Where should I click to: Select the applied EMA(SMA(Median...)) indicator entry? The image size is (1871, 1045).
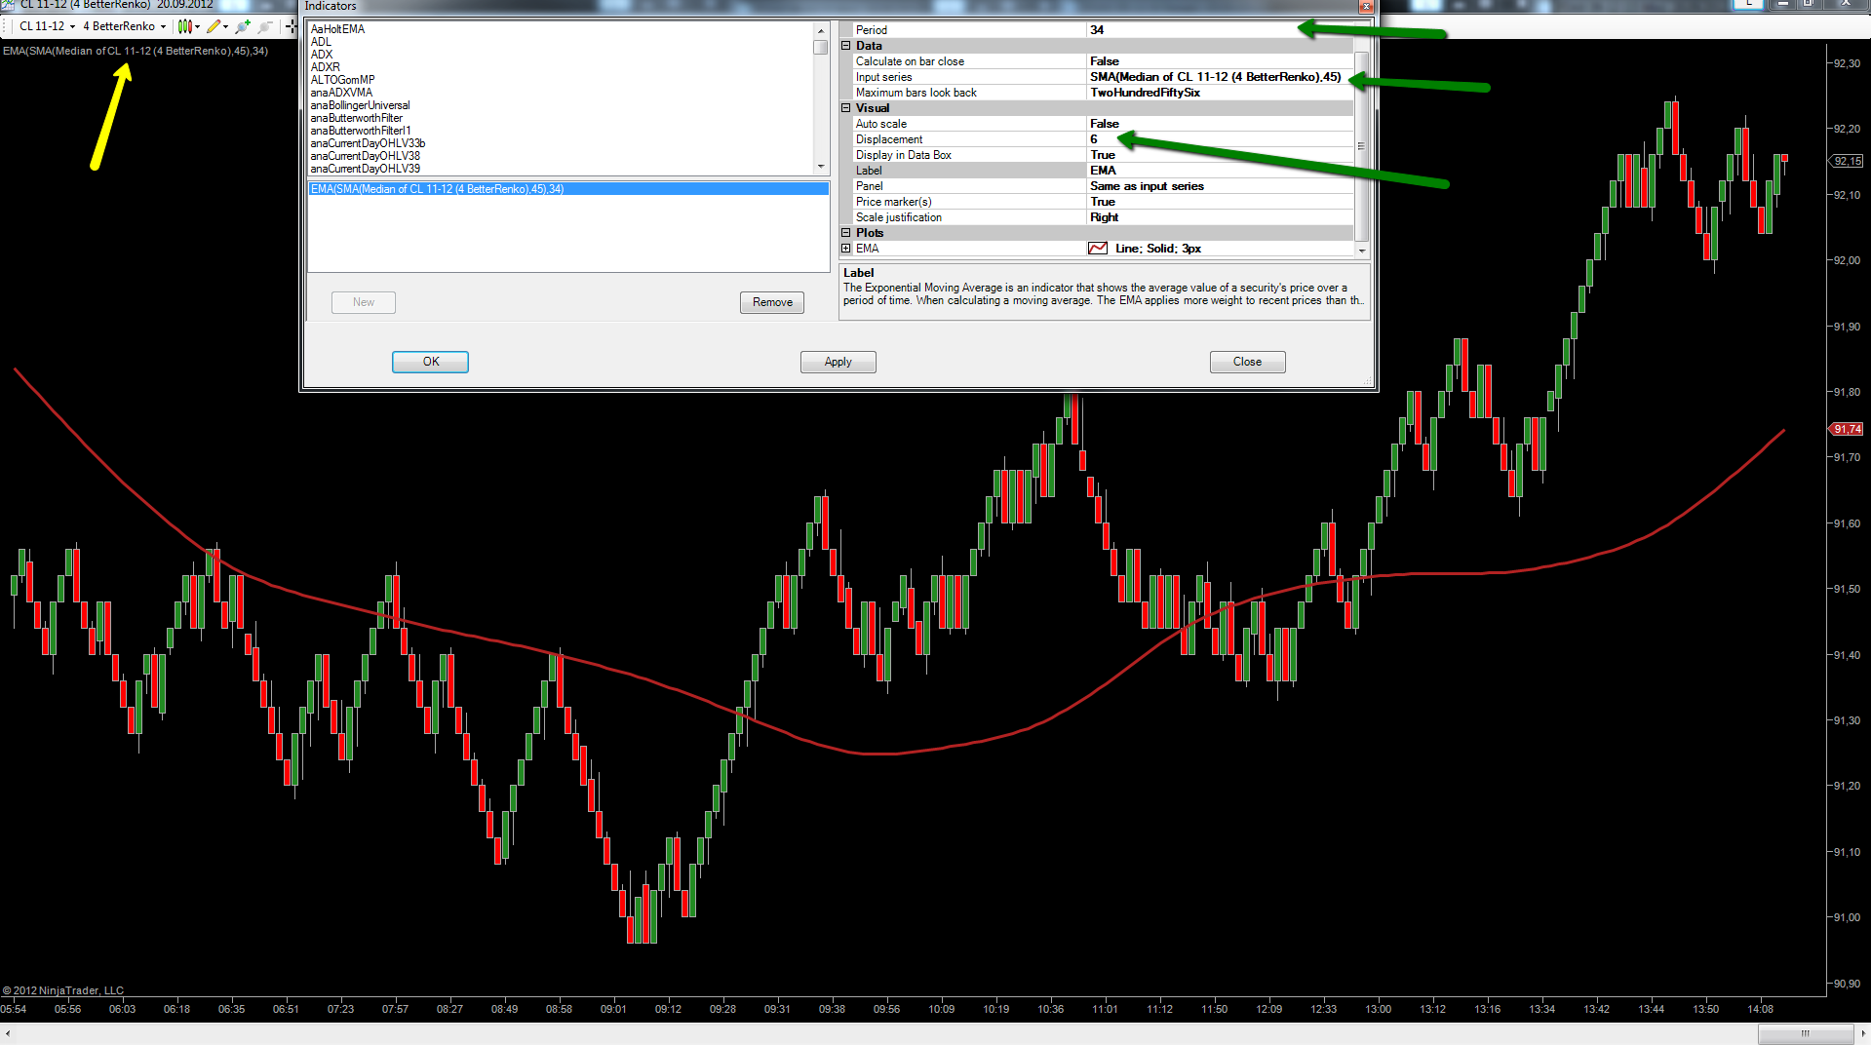(568, 189)
